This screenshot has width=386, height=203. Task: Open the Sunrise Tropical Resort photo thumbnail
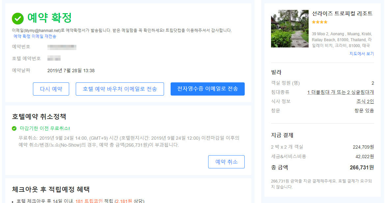tap(289, 29)
